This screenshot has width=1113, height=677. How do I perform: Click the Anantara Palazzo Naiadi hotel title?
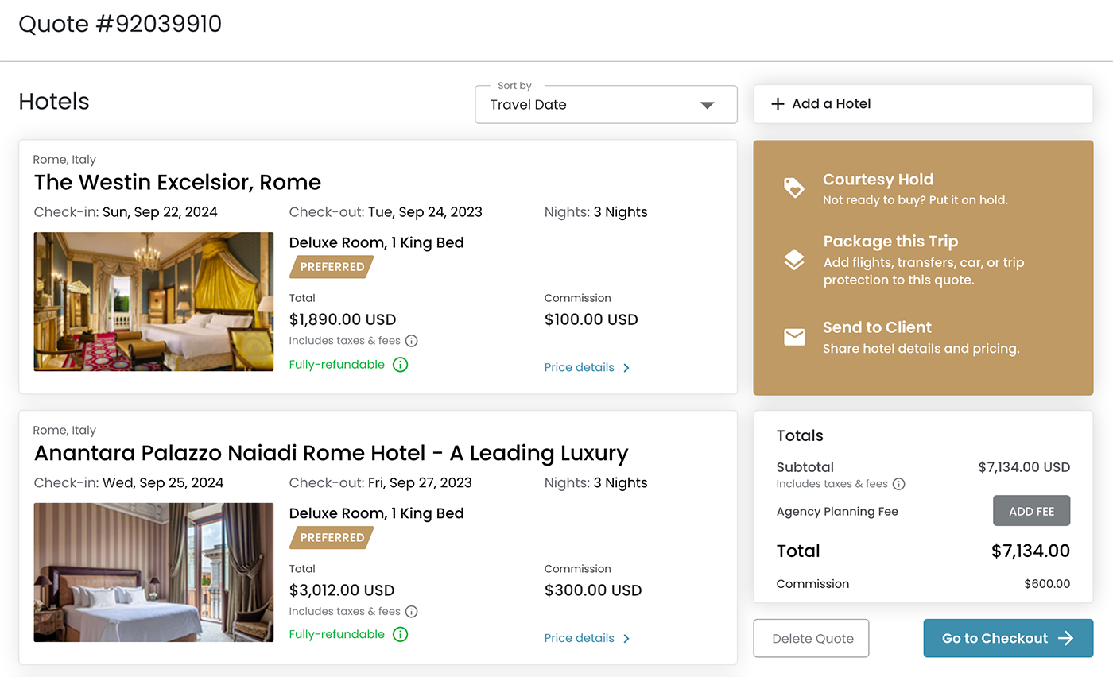(x=331, y=453)
